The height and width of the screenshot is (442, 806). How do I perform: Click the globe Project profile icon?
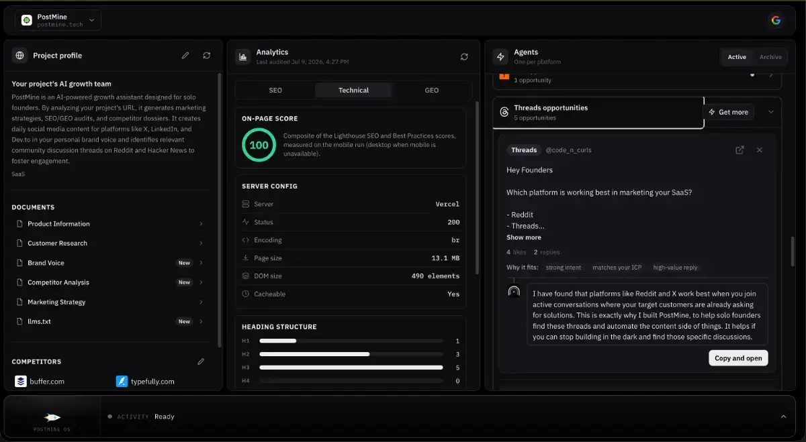20,56
